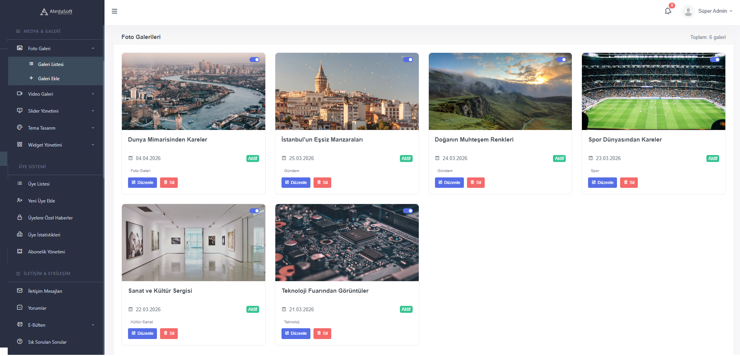Toggle İstanbul'un Eşsiz Manzaraları active switch
The image size is (740, 356).
click(x=408, y=60)
